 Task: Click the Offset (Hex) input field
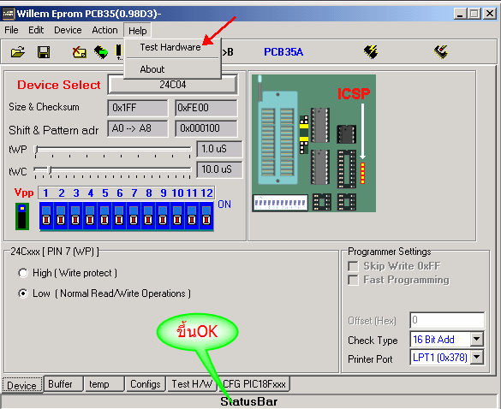(x=447, y=320)
